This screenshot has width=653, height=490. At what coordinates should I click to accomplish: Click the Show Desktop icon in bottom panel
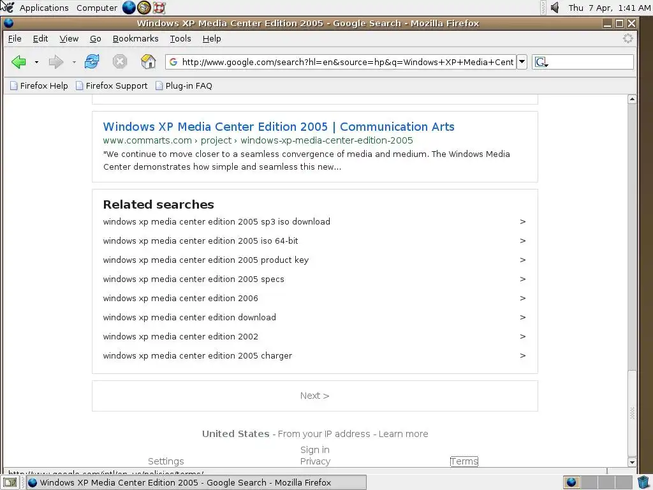coord(10,482)
